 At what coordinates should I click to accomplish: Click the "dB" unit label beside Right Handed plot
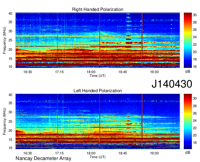(x=188, y=72)
